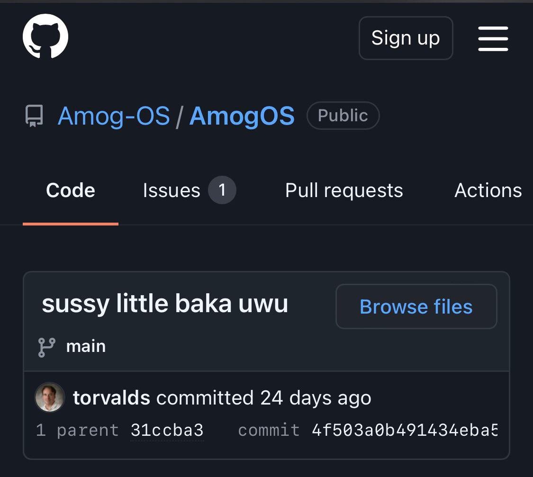The height and width of the screenshot is (477, 533).
Task: Click the Sign up button
Action: point(406,38)
